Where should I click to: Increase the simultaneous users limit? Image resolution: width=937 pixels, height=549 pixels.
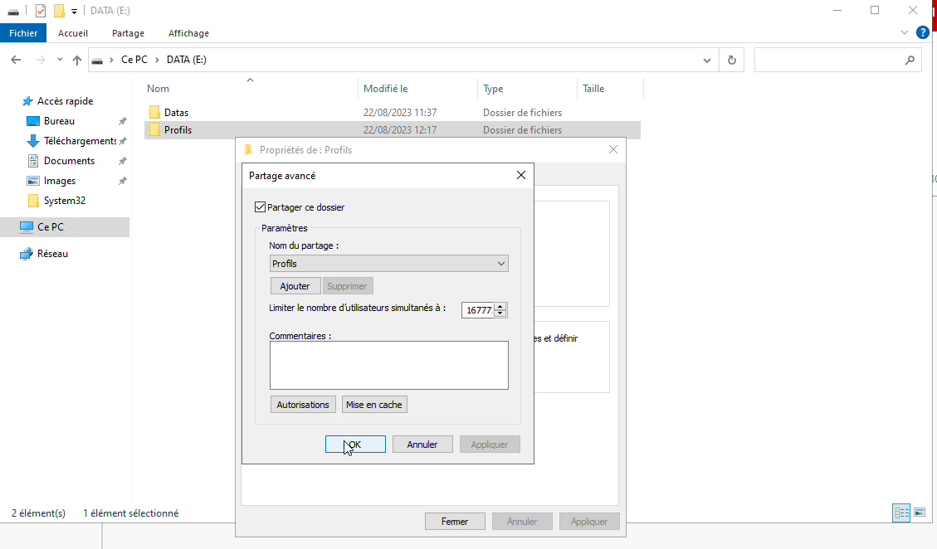500,306
